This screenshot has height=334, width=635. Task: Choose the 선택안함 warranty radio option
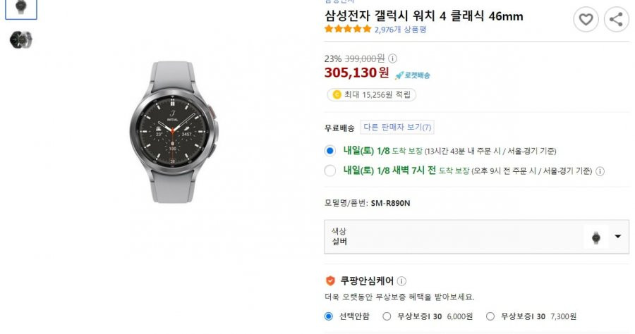pyautogui.click(x=329, y=316)
